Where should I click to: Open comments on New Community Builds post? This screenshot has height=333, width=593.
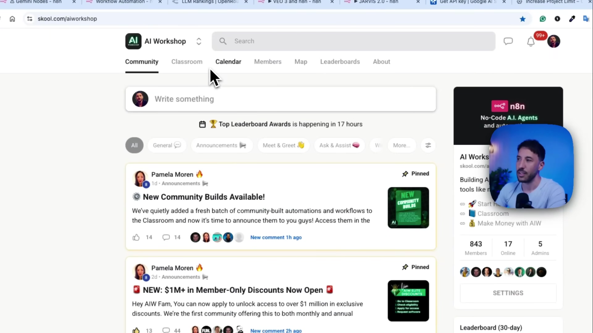[166, 237]
